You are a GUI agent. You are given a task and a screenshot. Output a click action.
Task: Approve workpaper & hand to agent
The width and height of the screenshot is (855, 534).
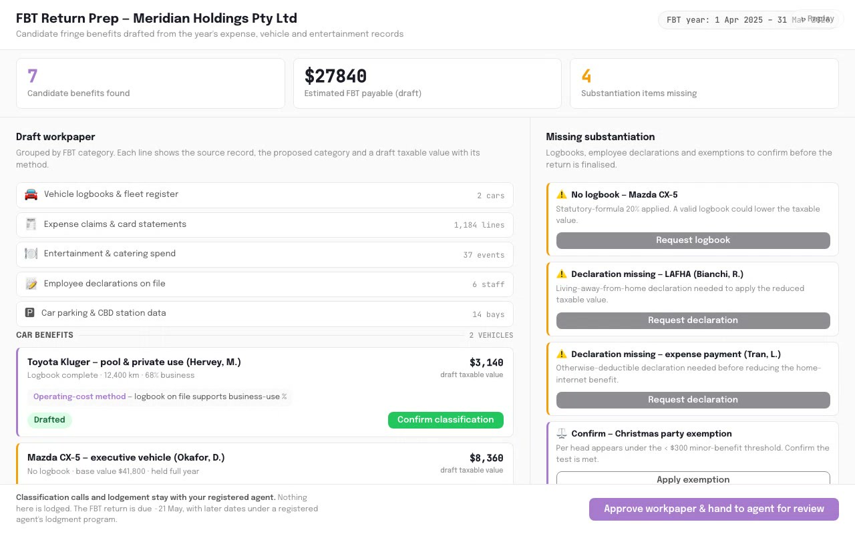click(x=713, y=509)
